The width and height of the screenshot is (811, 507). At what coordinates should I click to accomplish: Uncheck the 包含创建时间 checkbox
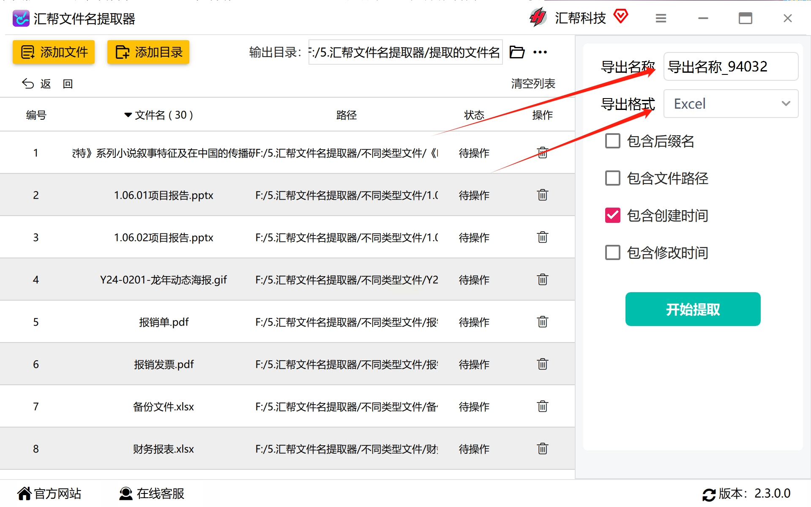[x=612, y=215]
